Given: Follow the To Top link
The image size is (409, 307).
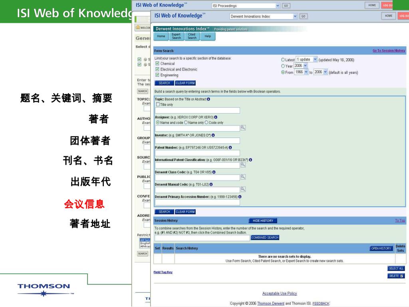Looking at the screenshot, I should pos(400,221).
